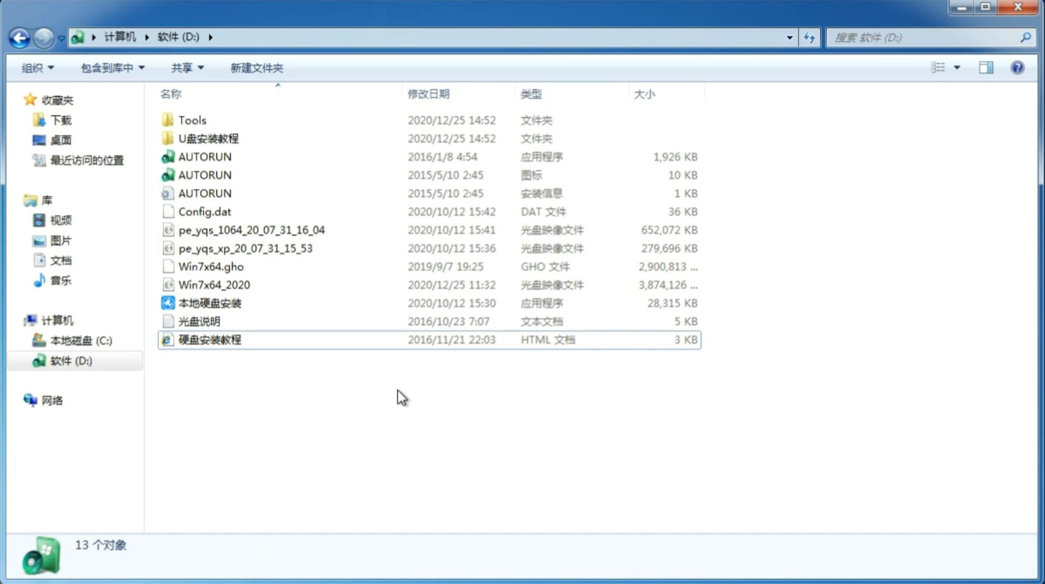The width and height of the screenshot is (1045, 584).
Task: Open the U盘安装教程 folder
Action: [x=209, y=138]
